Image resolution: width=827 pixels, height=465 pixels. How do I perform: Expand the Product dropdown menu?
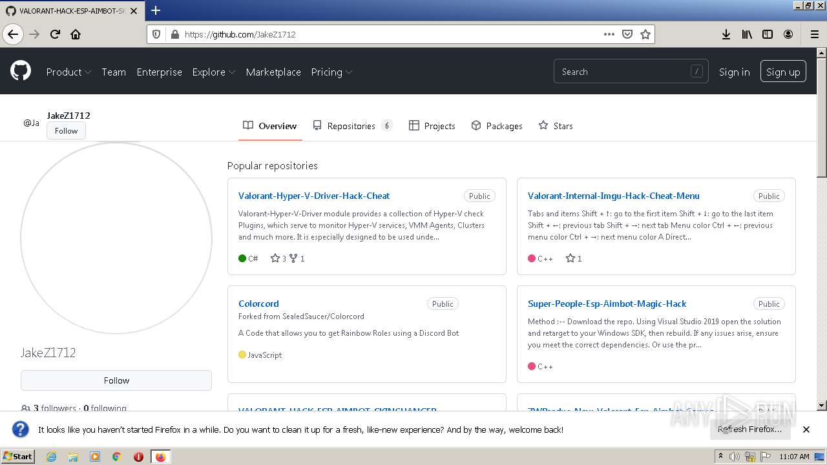68,72
